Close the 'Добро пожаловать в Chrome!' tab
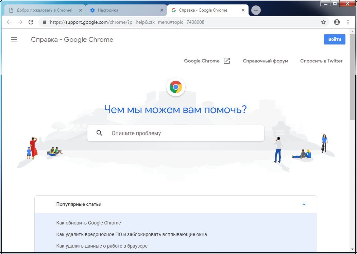The image size is (357, 254). click(80, 10)
